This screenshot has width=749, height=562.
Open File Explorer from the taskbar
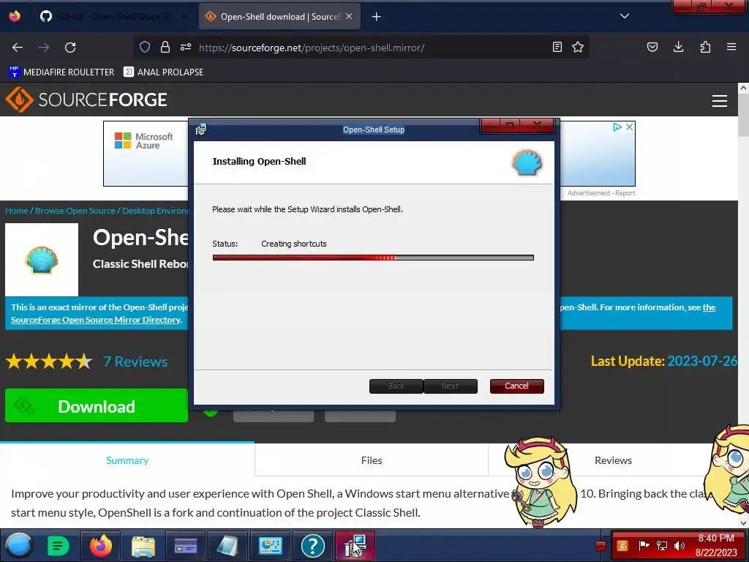143,545
